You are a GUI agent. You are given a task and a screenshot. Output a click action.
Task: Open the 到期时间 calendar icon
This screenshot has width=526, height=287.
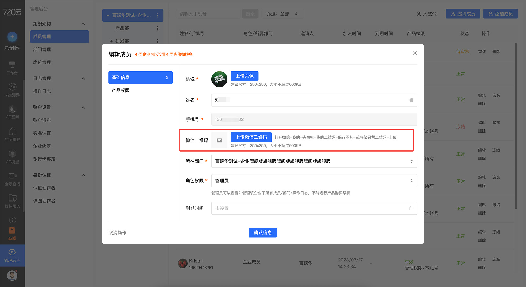click(411, 208)
